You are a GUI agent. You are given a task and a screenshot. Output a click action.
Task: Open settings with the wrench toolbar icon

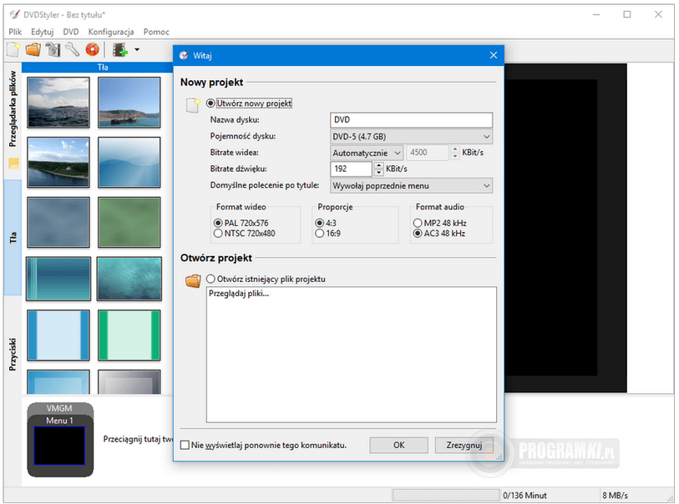click(x=73, y=50)
